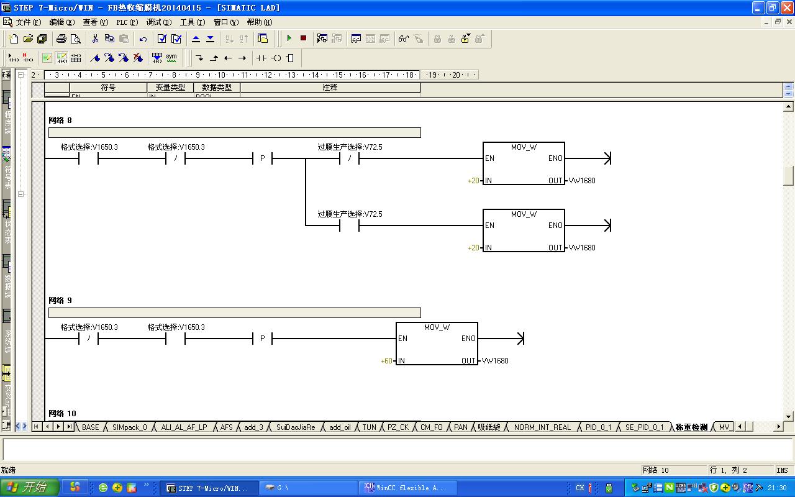Insert a line up in ladder
The width and height of the screenshot is (795, 497).
214,58
